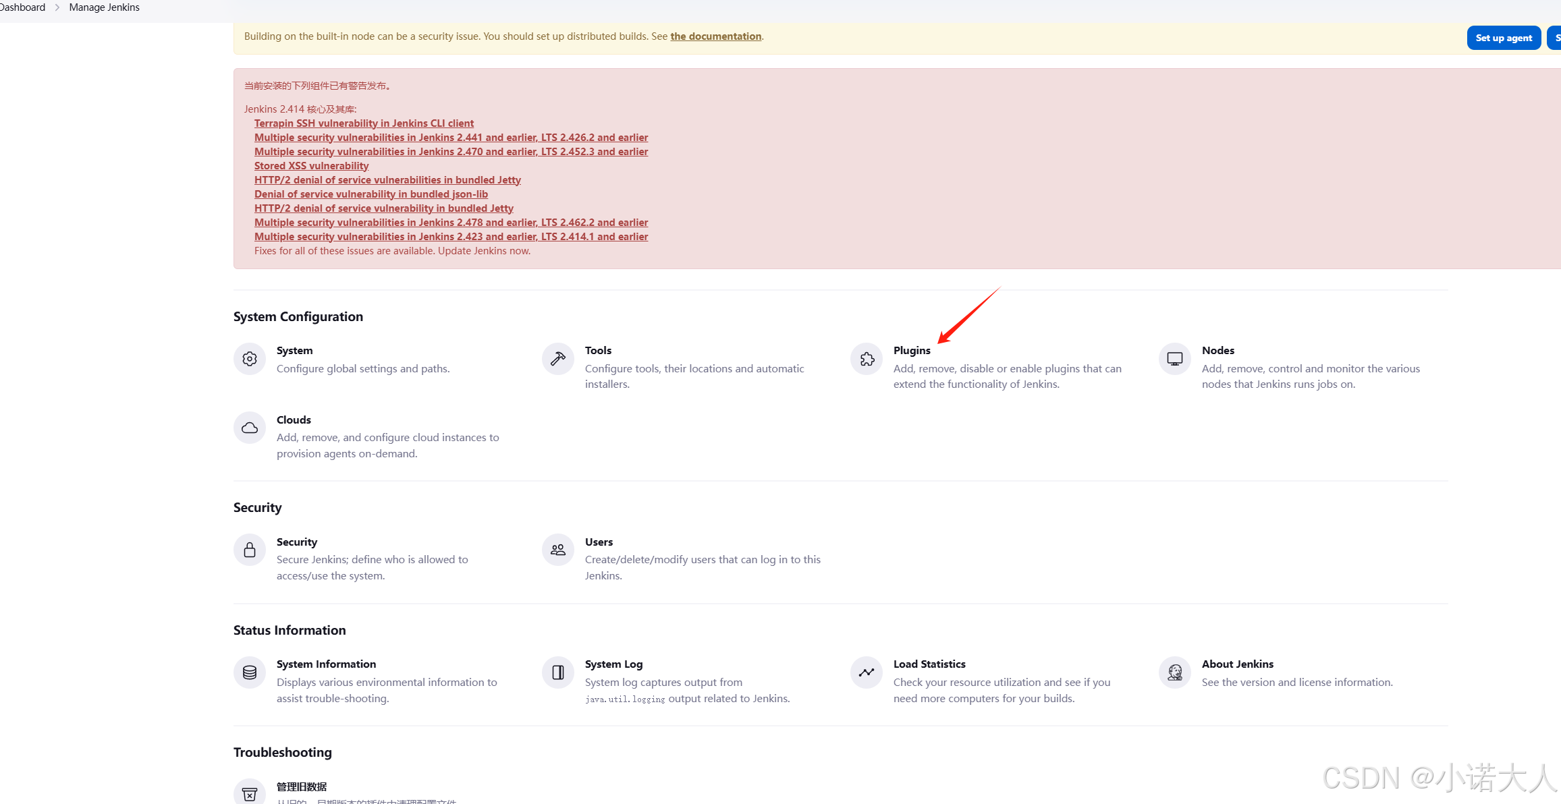Image resolution: width=1561 pixels, height=804 pixels.
Task: Open advisory for Jenkins 2.470 and earlier
Action: (451, 152)
